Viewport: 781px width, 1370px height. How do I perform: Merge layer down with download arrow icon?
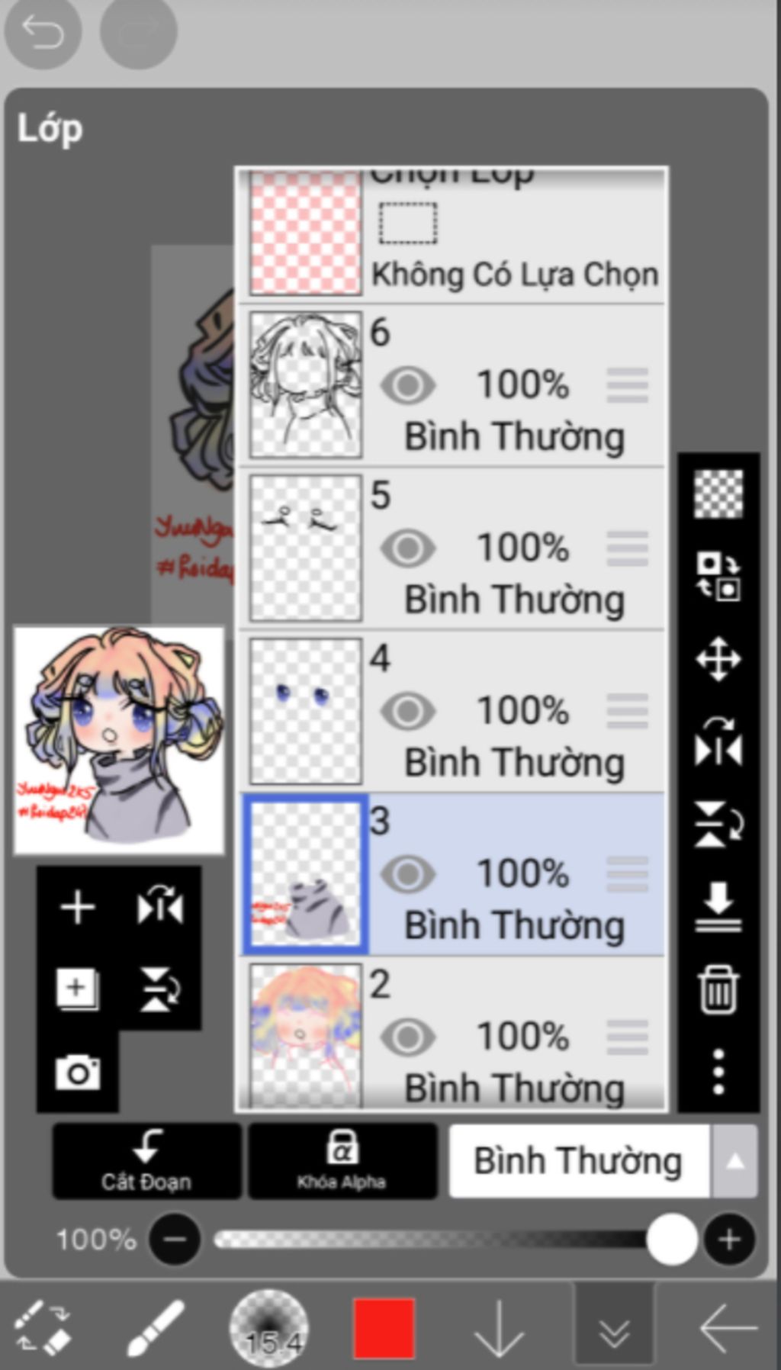(x=718, y=906)
